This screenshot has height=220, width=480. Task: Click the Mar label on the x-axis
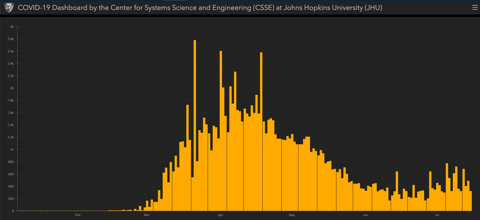(x=146, y=215)
